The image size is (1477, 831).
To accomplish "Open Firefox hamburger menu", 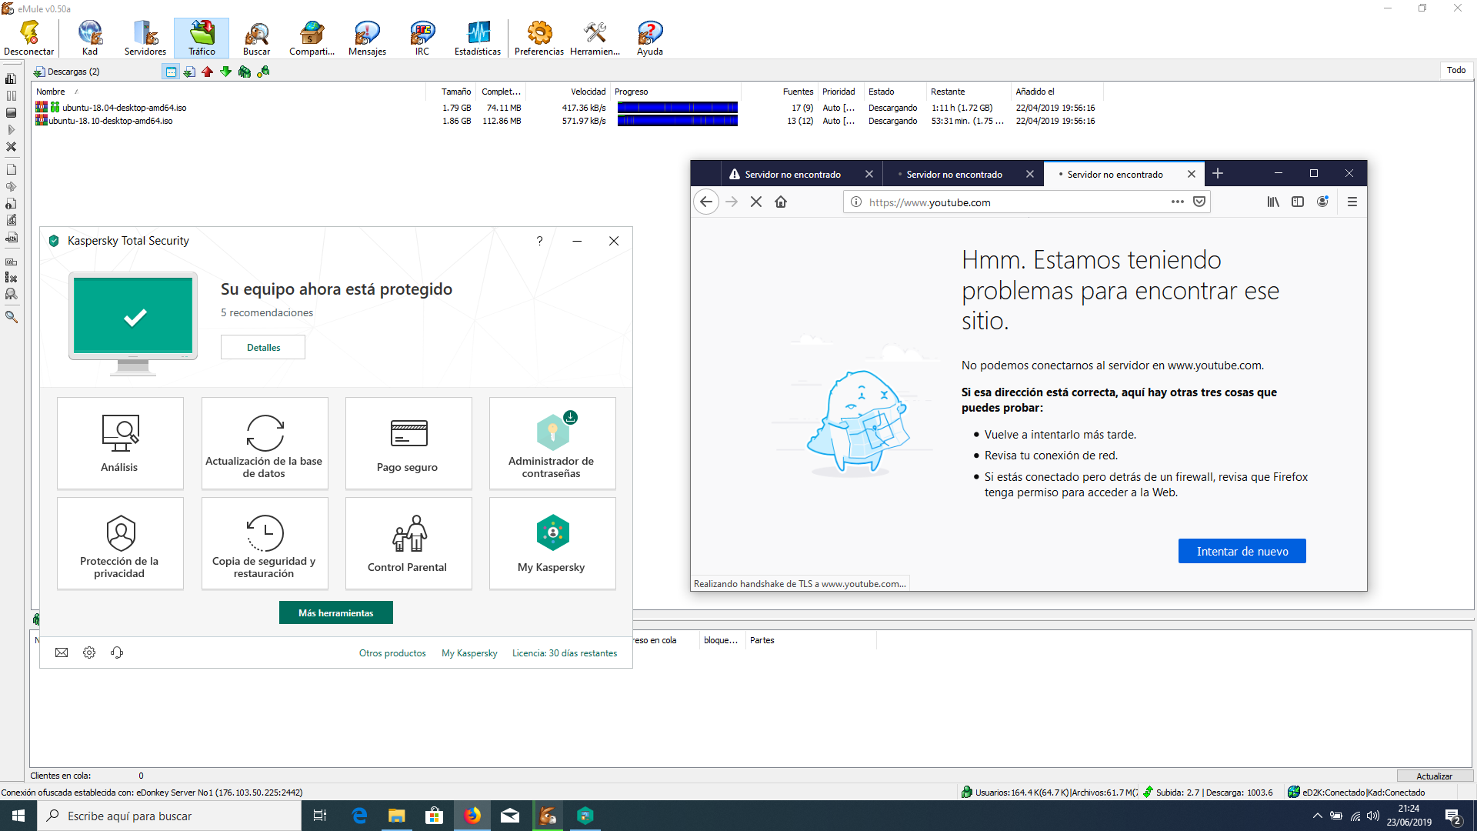I will 1352,202.
